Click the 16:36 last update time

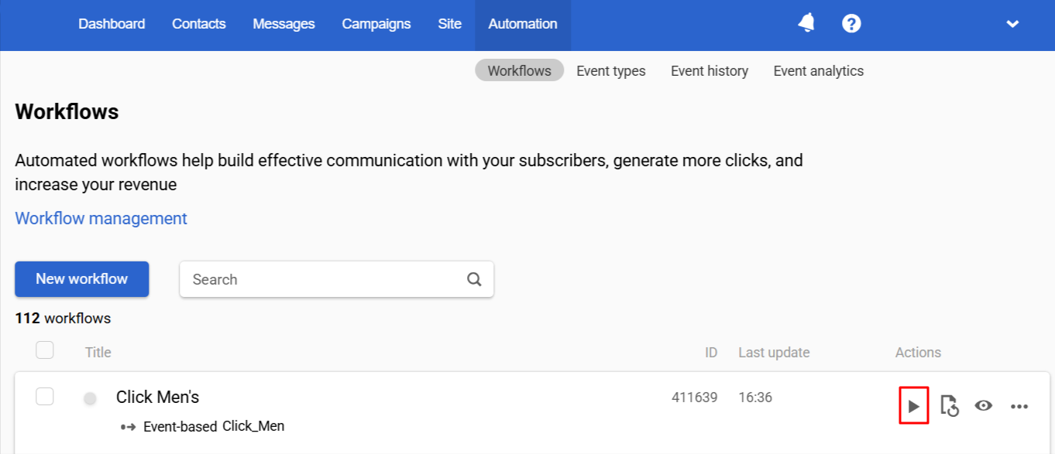(x=755, y=398)
